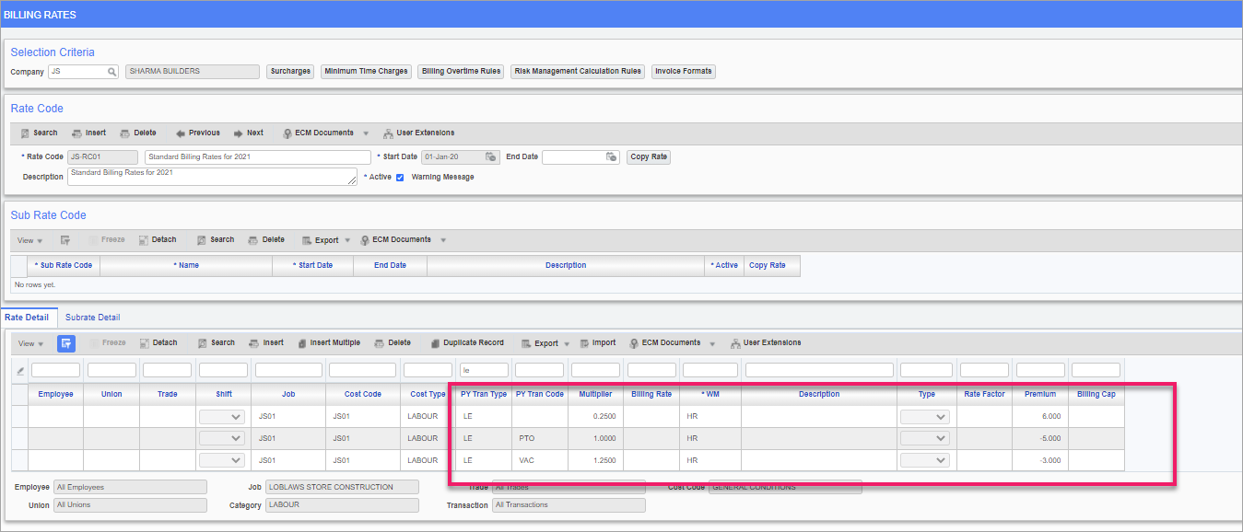Click the premium value '-5.000'
This screenshot has width=1243, height=532.
pyautogui.click(x=1040, y=438)
